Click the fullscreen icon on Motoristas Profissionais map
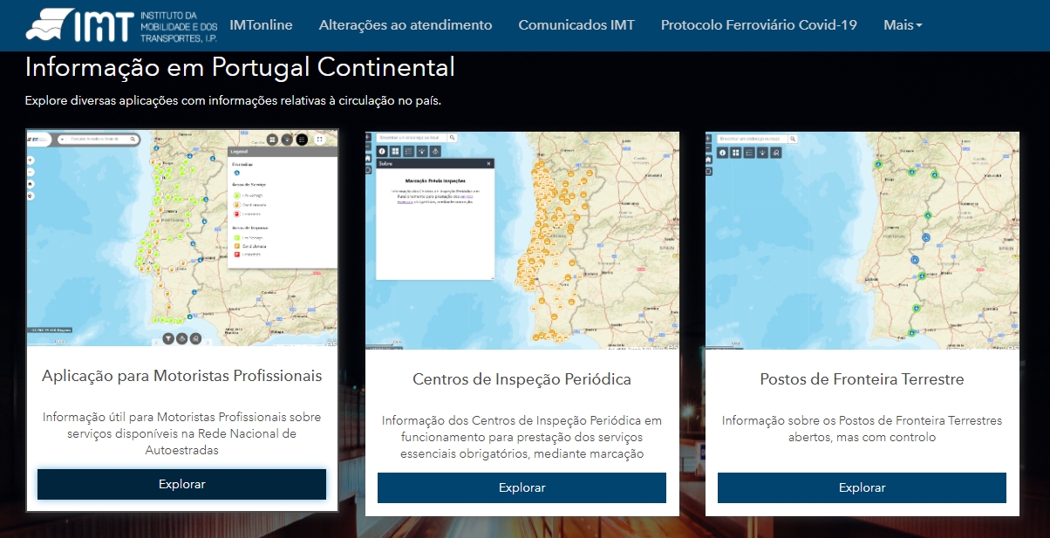Viewport: 1050px width, 538px height. [x=321, y=139]
